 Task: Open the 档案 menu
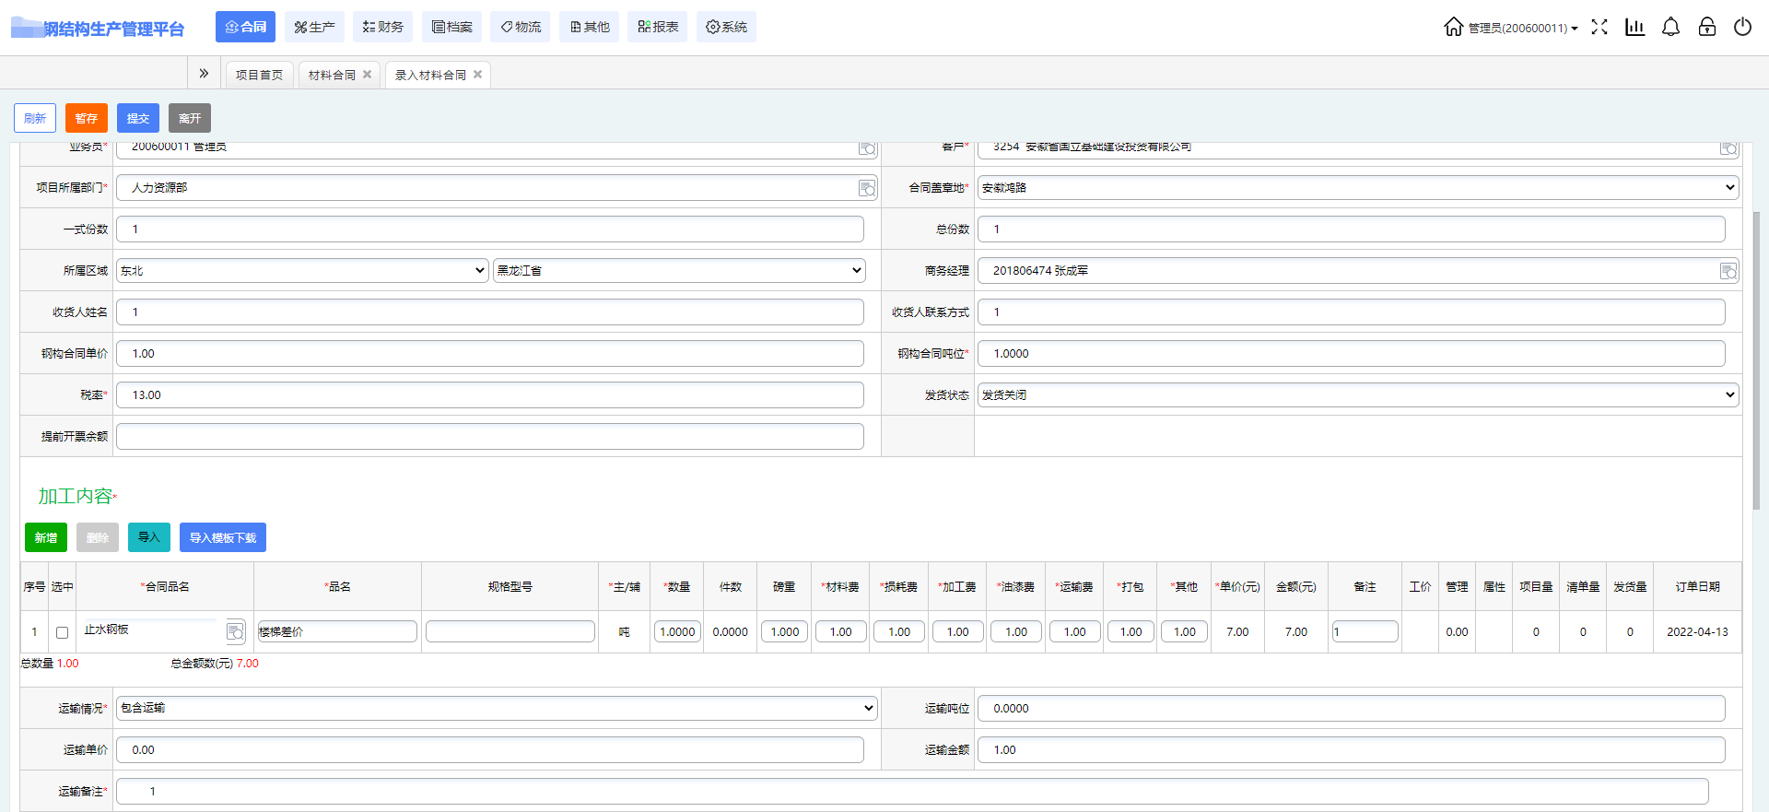coord(451,27)
